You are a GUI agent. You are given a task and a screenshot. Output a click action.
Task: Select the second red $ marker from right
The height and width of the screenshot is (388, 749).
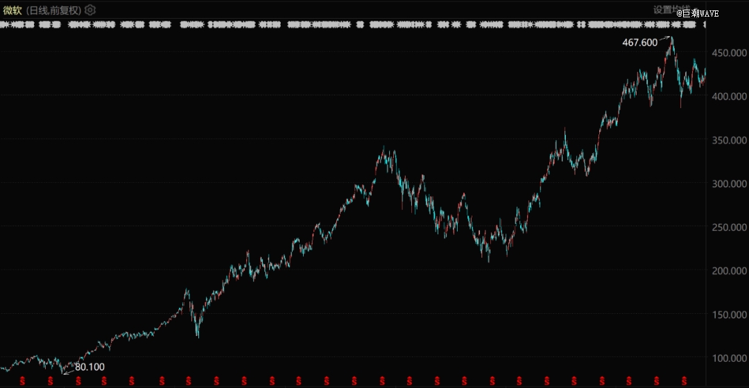657,380
